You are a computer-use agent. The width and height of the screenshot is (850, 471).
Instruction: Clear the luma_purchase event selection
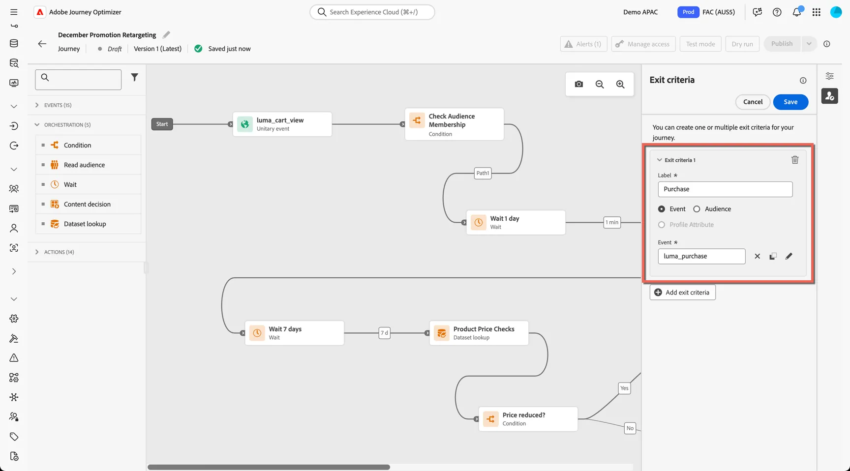[x=757, y=256]
